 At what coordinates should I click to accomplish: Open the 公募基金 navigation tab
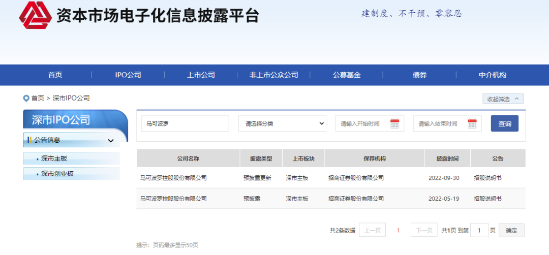click(346, 75)
